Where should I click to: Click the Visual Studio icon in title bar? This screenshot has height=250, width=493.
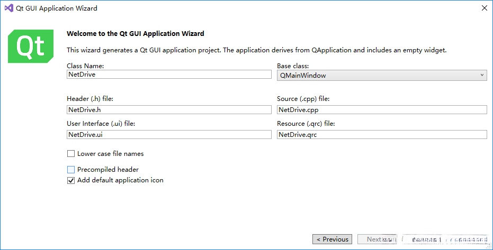(x=9, y=8)
